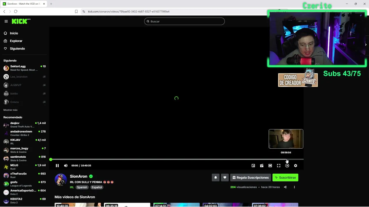Viewport: 369px width, 207px height.
Task: Go back in the browser
Action: [x=4, y=11]
